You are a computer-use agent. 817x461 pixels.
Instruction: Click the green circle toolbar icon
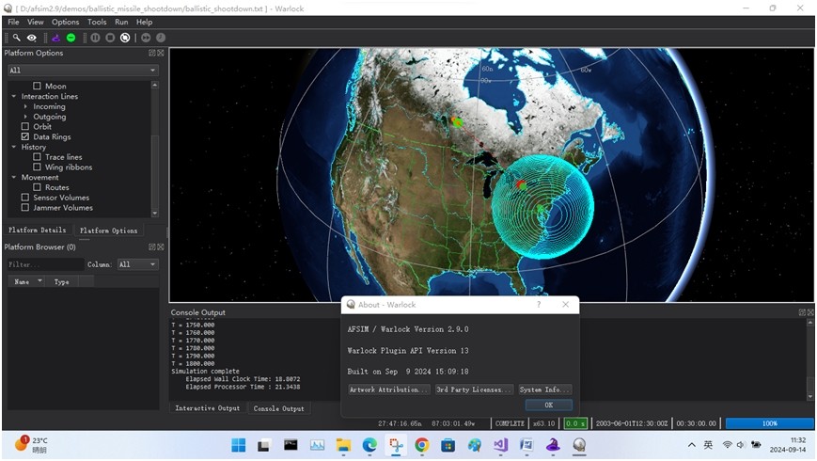[x=71, y=38]
